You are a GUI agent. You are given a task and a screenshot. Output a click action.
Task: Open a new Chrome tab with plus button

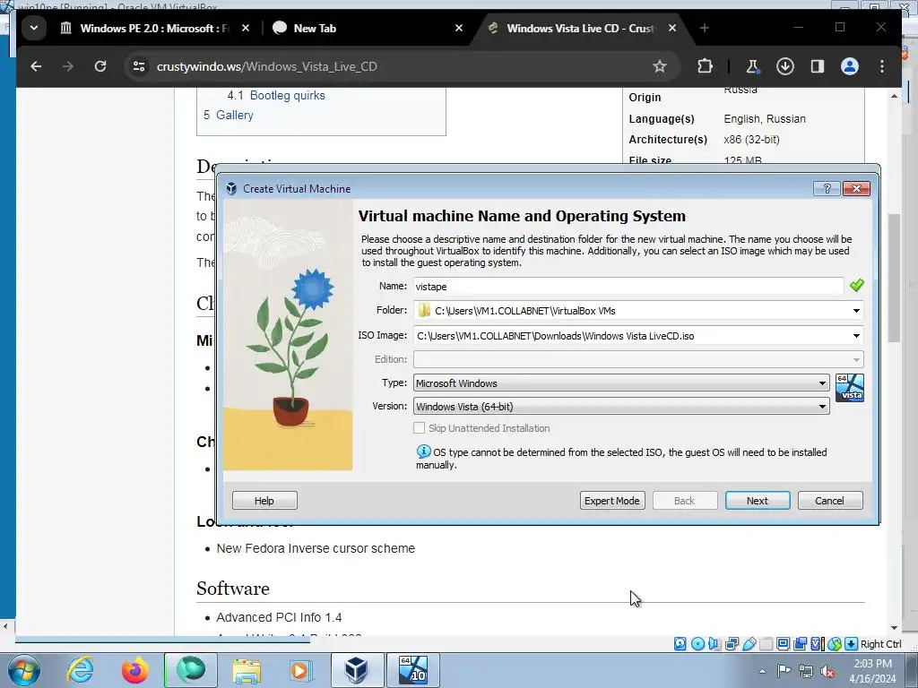(705, 28)
